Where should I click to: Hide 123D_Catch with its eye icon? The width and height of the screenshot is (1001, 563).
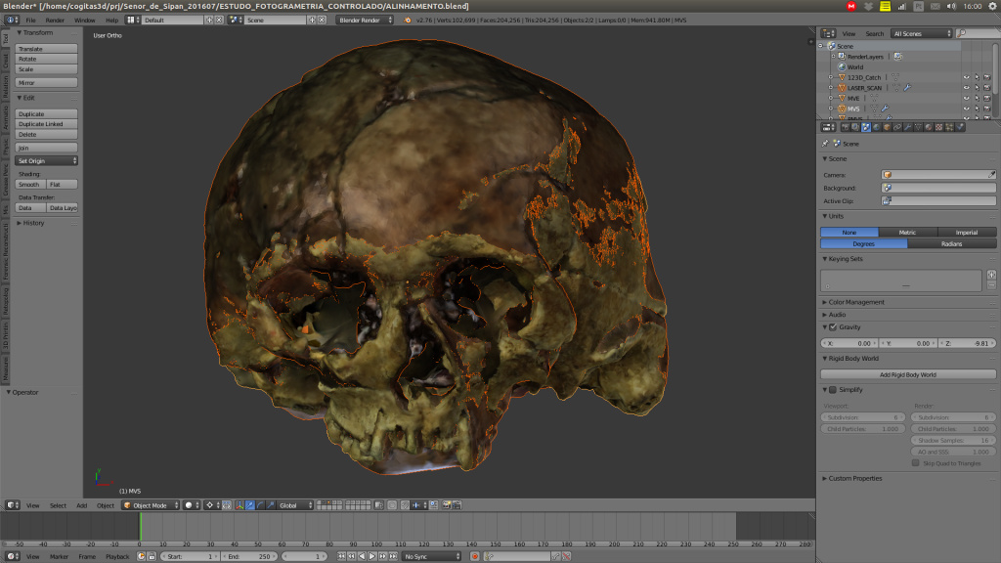tap(966, 77)
